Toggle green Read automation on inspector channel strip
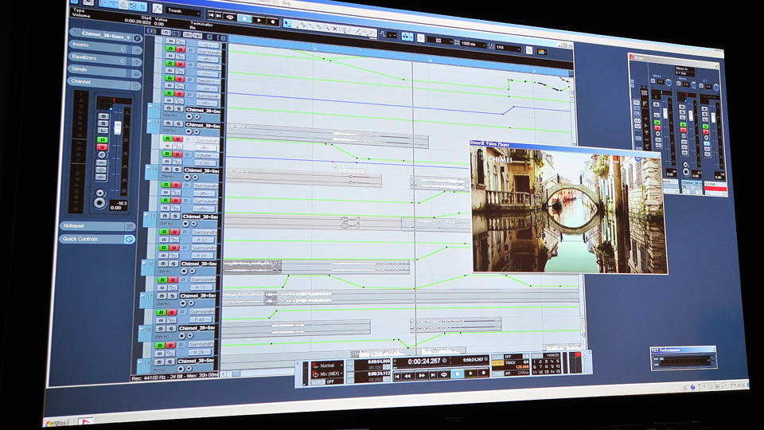 click(103, 140)
